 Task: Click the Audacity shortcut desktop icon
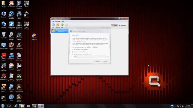tap(34, 36)
